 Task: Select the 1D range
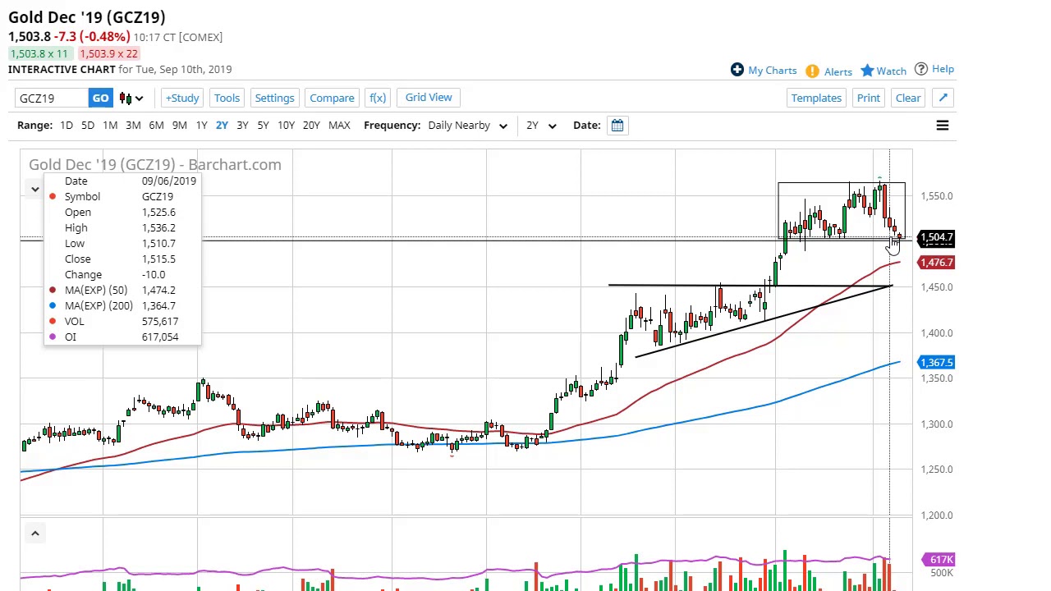point(66,125)
